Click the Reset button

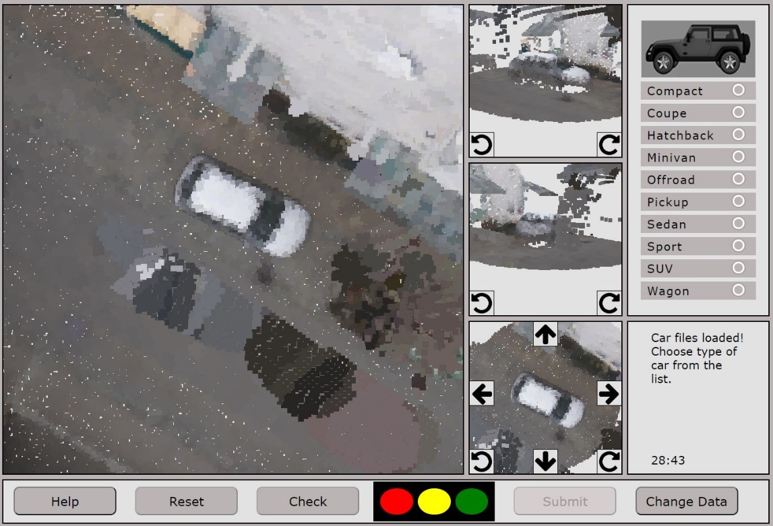tap(187, 501)
